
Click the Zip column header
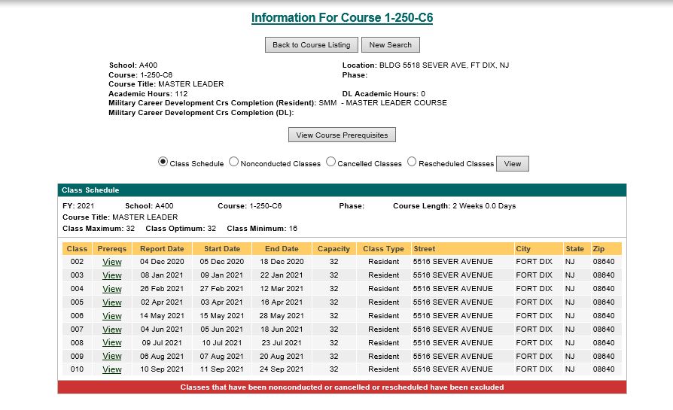[x=607, y=249]
